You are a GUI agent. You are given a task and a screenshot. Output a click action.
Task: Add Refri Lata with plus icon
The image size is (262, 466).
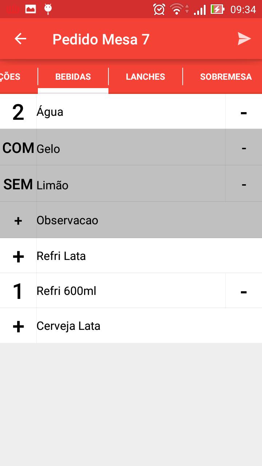coord(18,256)
